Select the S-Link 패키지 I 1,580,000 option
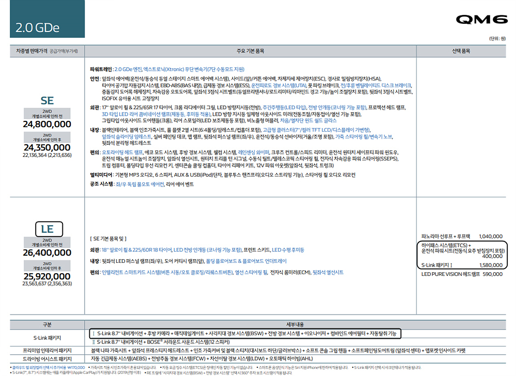This screenshot has height=376, width=516. coord(462,265)
